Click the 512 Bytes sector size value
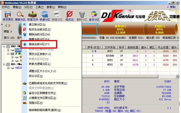 tap(165, 99)
